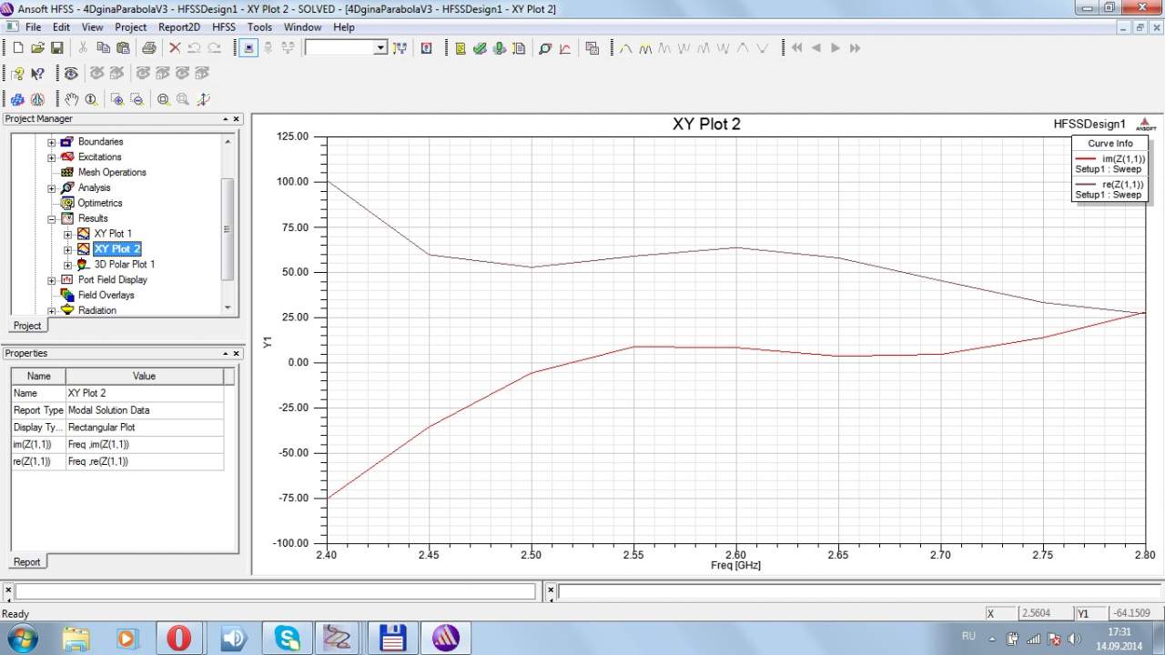Screen dimensions: 1165x655
Task: Expand the 3D Polar Plot 1 node
Action: tap(68, 265)
